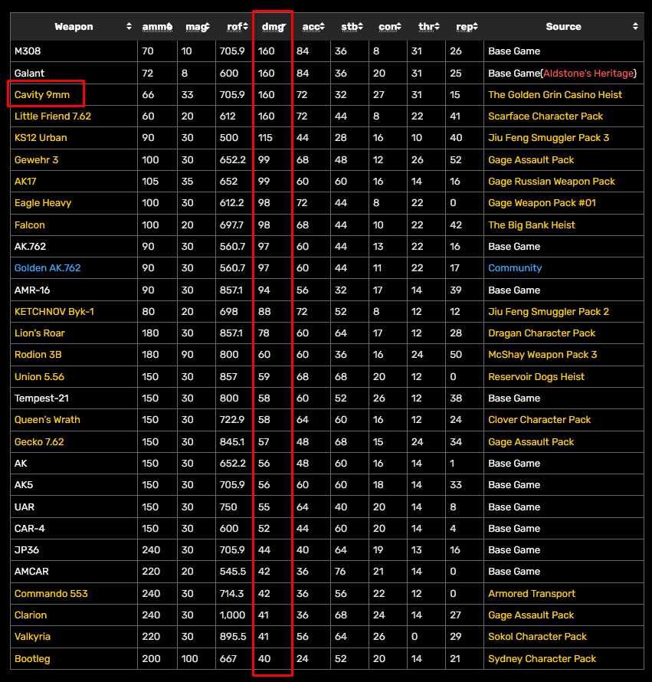Open the Gage Russian Weapon Pack link

(x=552, y=182)
